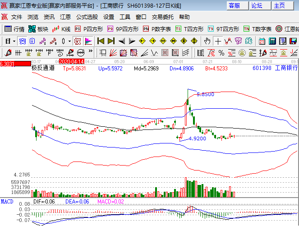Open the 工具 menu
The image size is (299, 226).
[x=125, y=17]
